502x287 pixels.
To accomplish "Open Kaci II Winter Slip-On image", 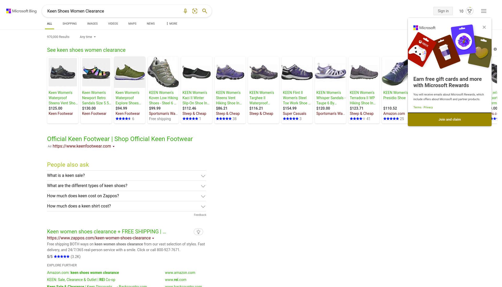I will point(197,72).
